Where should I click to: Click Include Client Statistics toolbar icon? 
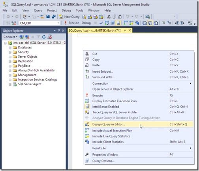(137, 23)
